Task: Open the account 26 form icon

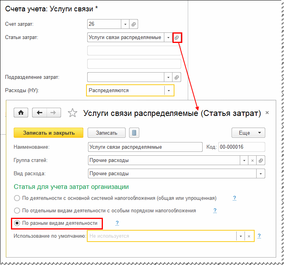Action: (133, 24)
